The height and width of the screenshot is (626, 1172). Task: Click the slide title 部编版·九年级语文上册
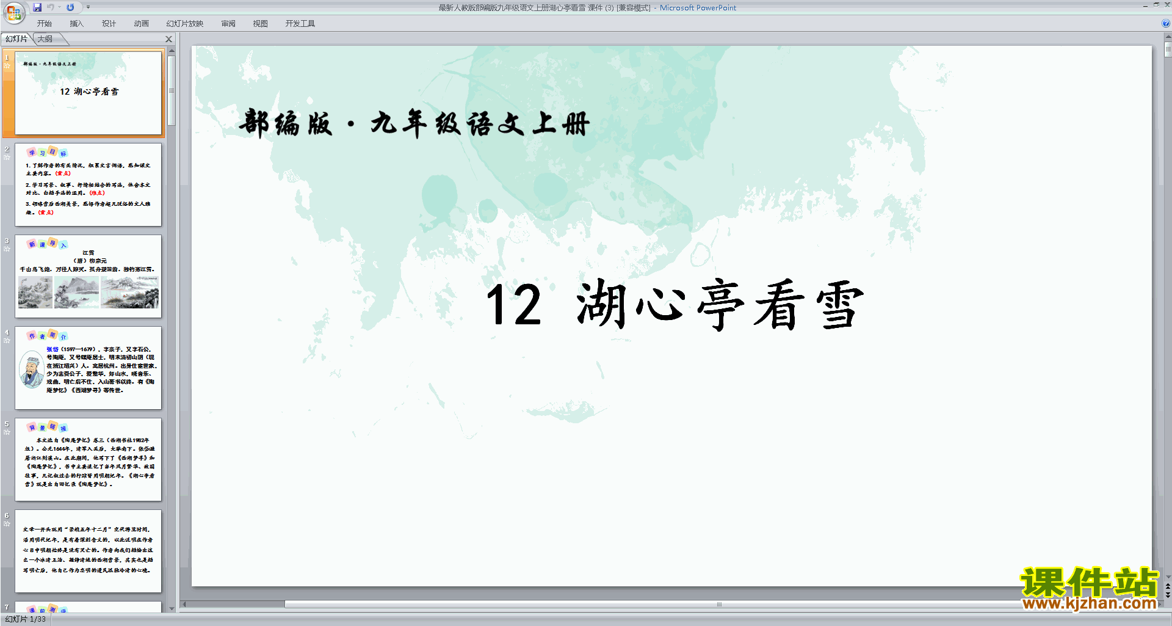click(x=414, y=124)
